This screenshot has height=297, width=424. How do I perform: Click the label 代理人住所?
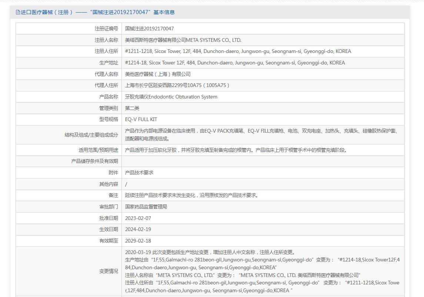(x=106, y=86)
